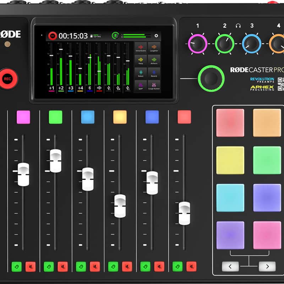Tap the Robot voice effect tile

141,73
